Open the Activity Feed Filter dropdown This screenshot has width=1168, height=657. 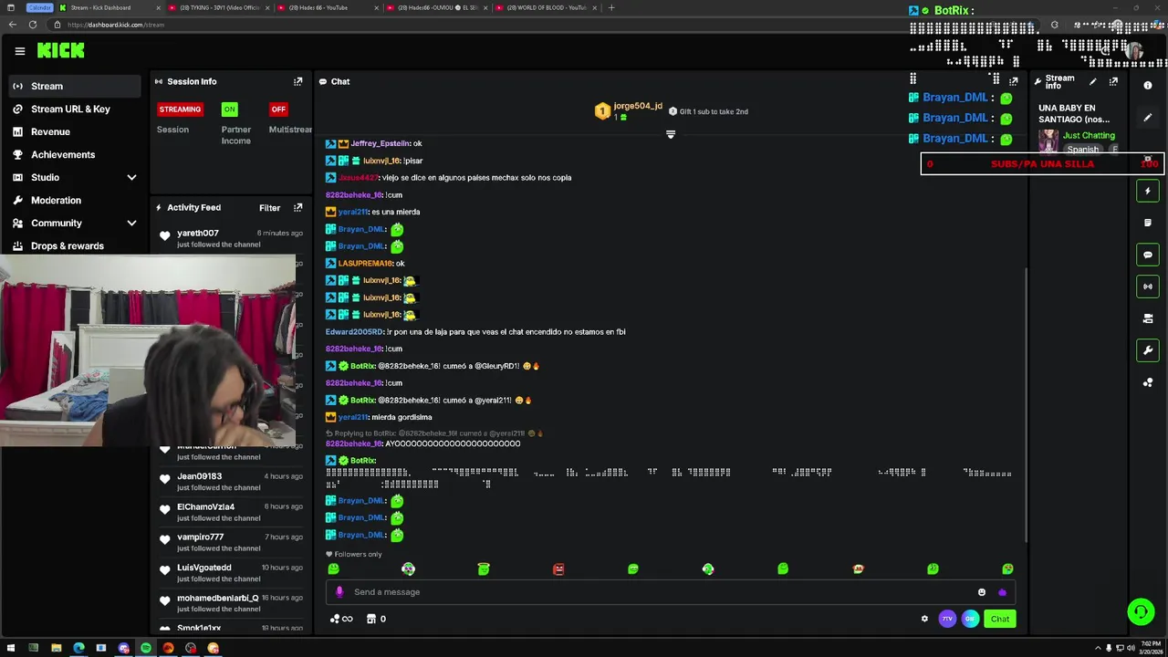pos(269,207)
